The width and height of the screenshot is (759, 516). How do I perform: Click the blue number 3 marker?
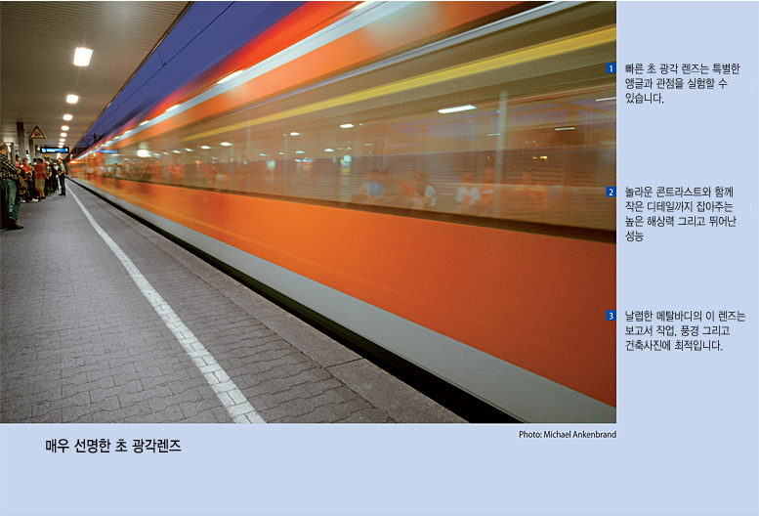coord(611,316)
